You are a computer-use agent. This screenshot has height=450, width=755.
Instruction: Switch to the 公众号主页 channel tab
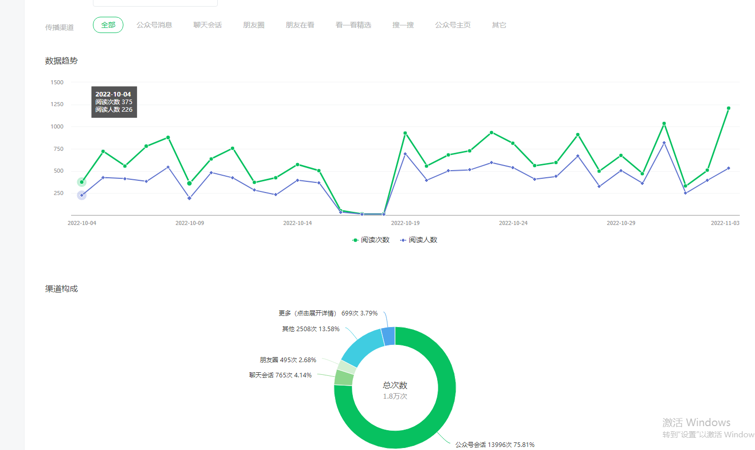(453, 25)
